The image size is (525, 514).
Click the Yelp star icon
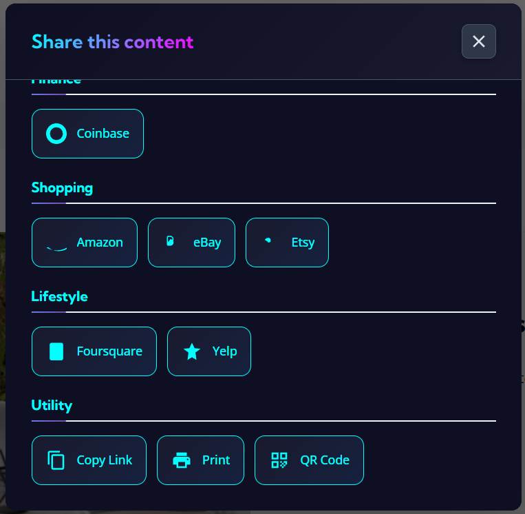(192, 351)
